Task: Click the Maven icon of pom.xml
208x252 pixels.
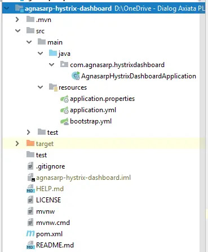Action: 30,234
